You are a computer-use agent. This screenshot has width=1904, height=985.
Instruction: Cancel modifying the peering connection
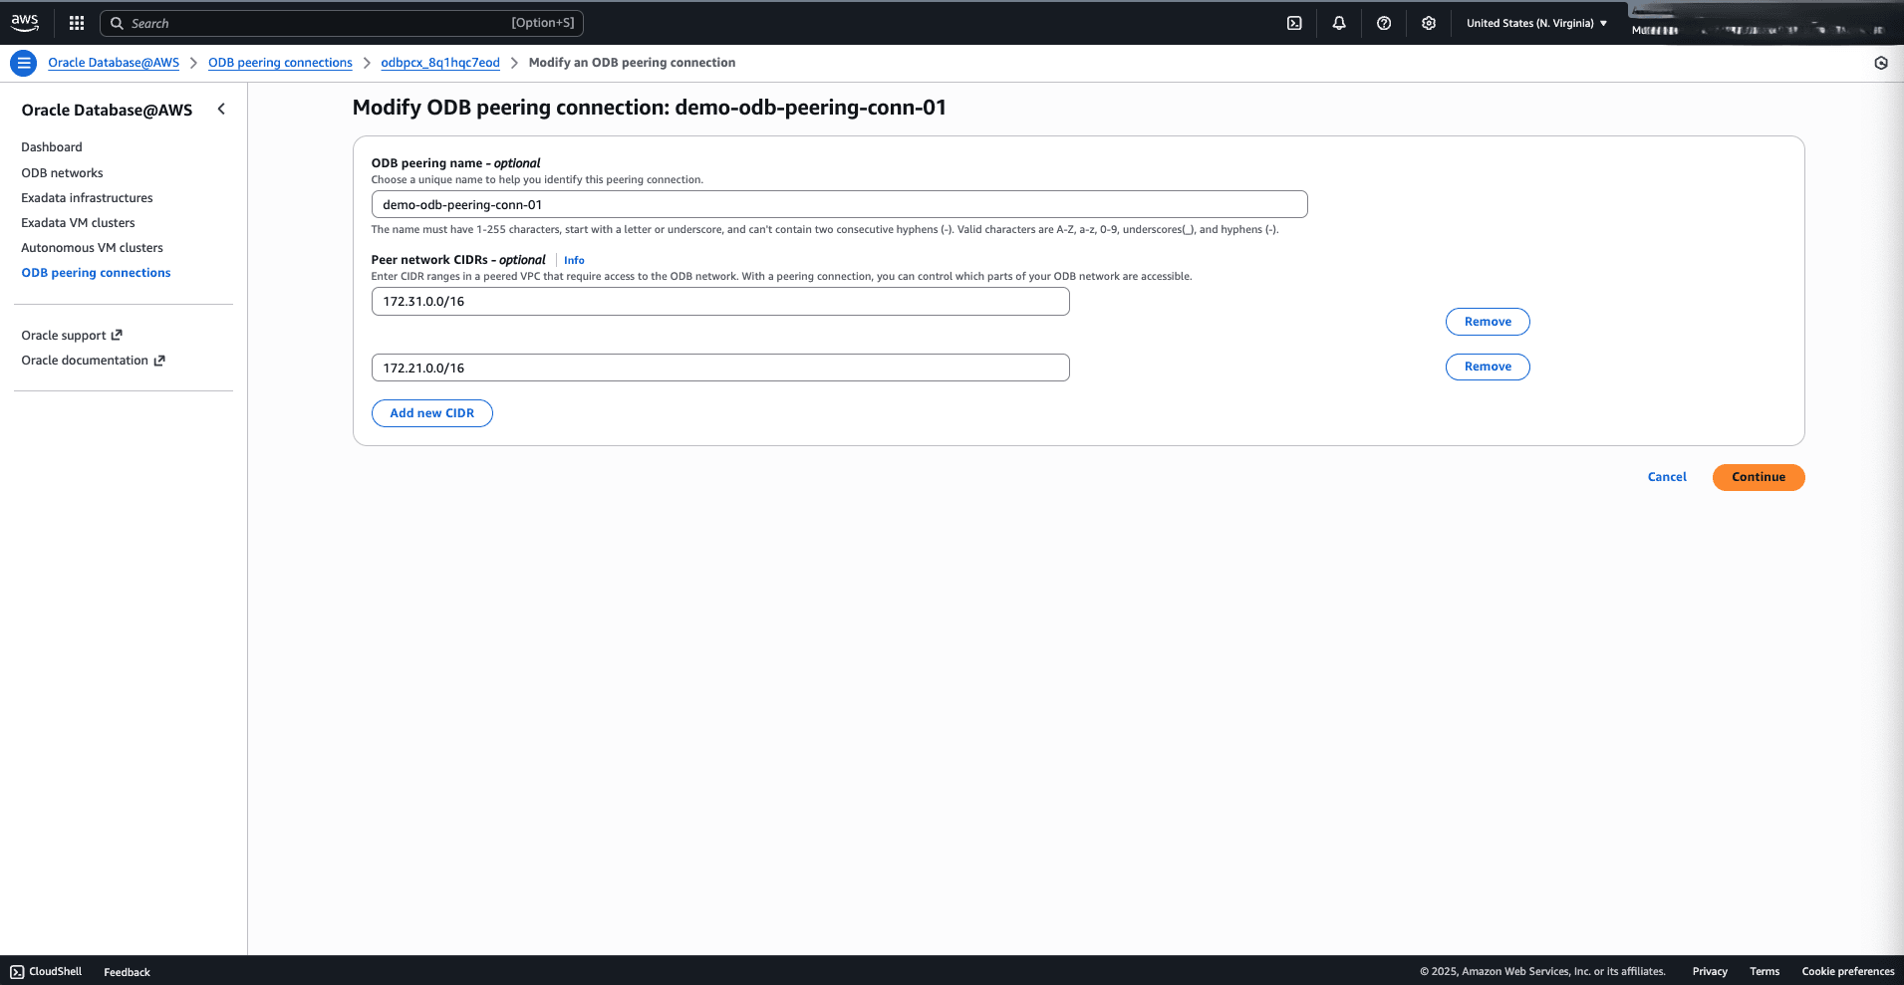point(1667,476)
